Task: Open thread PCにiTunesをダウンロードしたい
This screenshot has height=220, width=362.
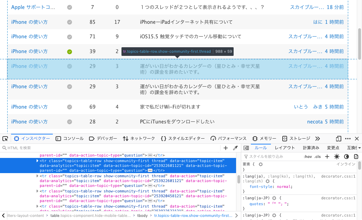Action: pos(177,122)
